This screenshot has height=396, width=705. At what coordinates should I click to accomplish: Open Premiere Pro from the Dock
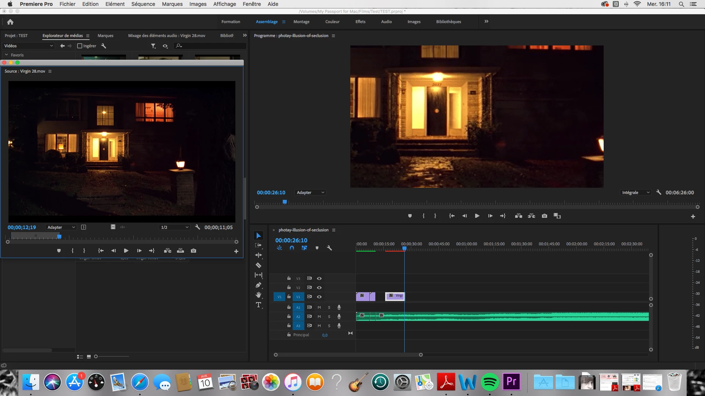[511, 382]
